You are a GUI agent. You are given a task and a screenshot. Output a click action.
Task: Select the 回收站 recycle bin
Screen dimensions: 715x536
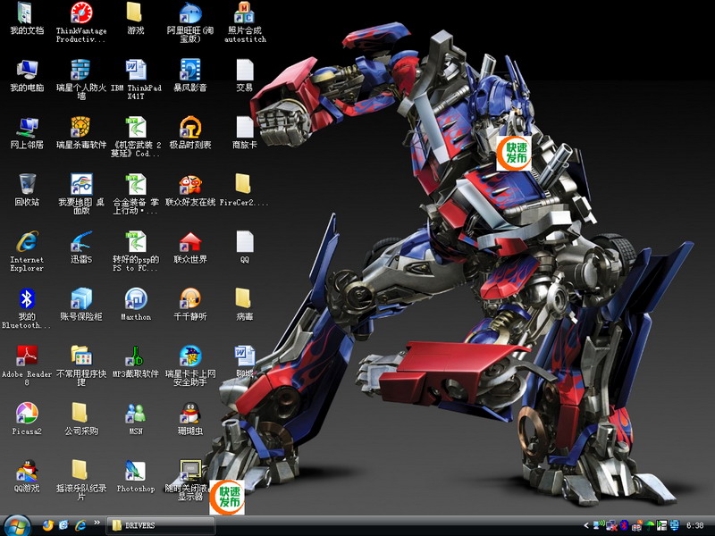27,190
